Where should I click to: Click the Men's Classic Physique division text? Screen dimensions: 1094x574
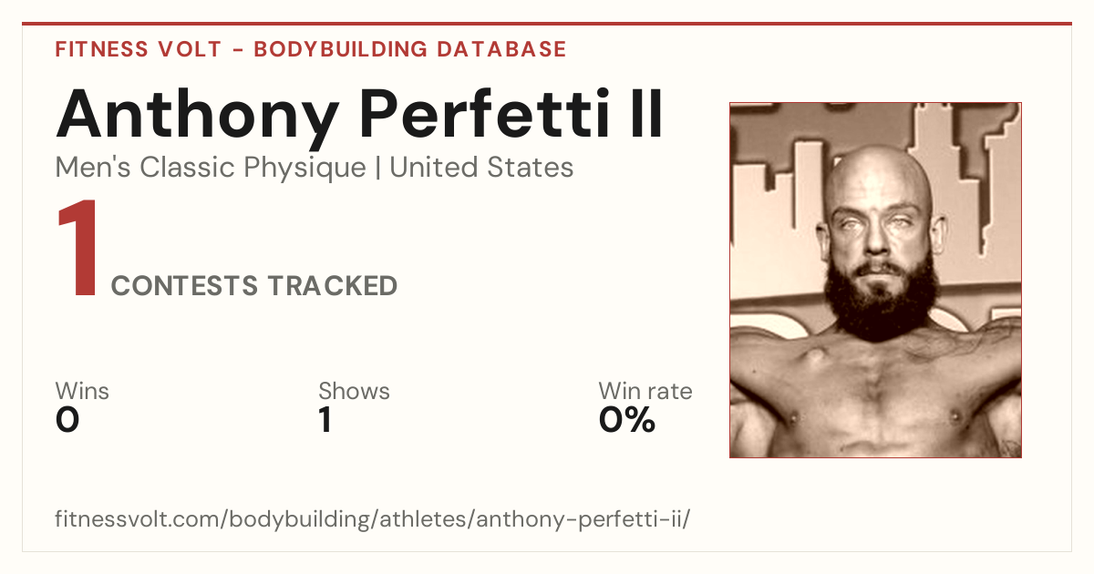click(210, 168)
